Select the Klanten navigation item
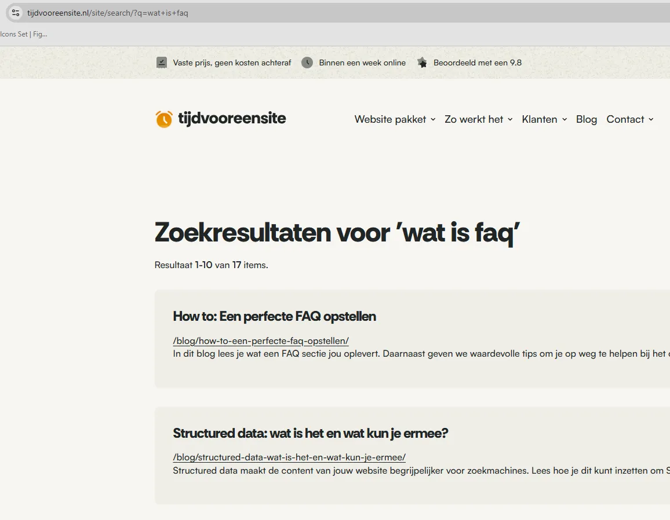The width and height of the screenshot is (670, 520). click(x=539, y=119)
